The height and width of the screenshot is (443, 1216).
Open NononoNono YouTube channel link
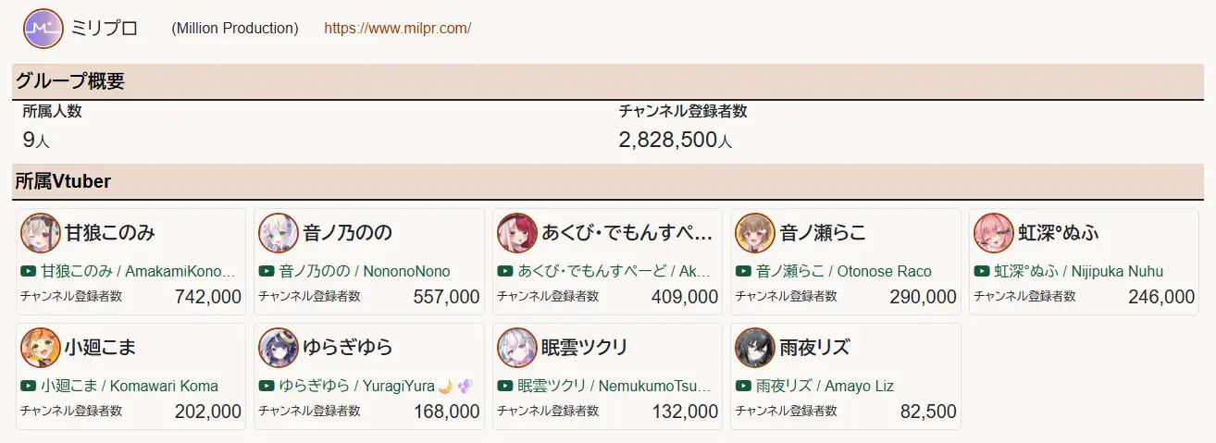pos(365,272)
